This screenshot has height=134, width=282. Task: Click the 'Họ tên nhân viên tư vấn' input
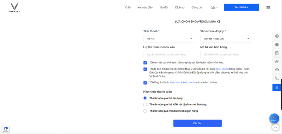pyautogui.click(x=169, y=55)
